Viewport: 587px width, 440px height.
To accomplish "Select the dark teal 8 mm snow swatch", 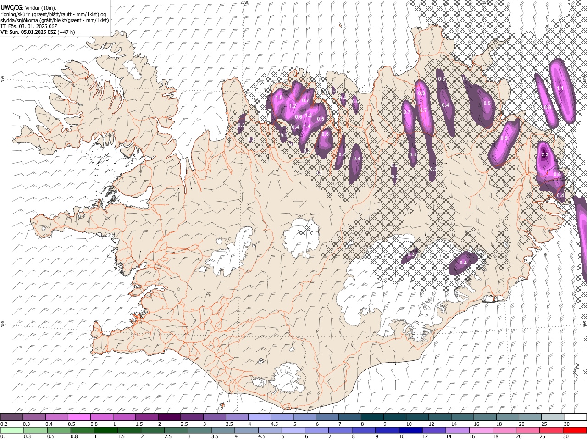I will tap(372, 417).
